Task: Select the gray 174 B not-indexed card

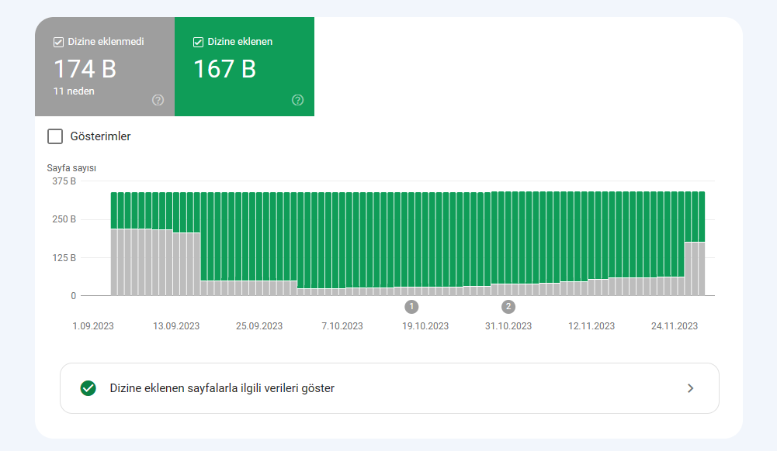Action: [105, 67]
